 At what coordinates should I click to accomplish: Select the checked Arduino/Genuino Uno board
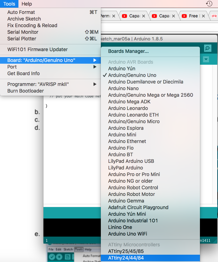point(150,75)
